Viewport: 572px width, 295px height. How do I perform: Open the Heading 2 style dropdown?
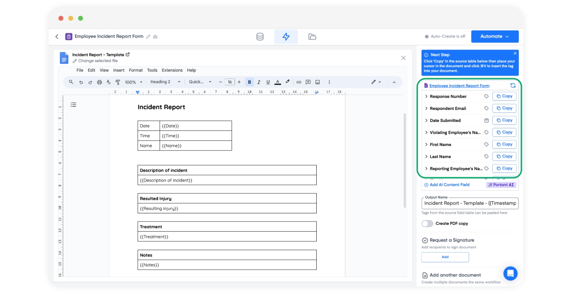pos(165,82)
